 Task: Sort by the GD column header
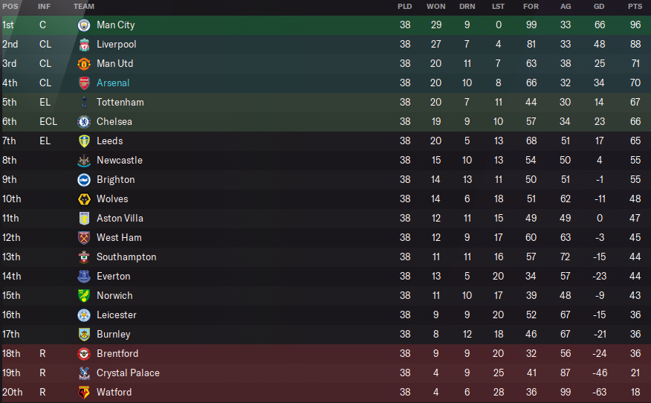[x=599, y=7]
